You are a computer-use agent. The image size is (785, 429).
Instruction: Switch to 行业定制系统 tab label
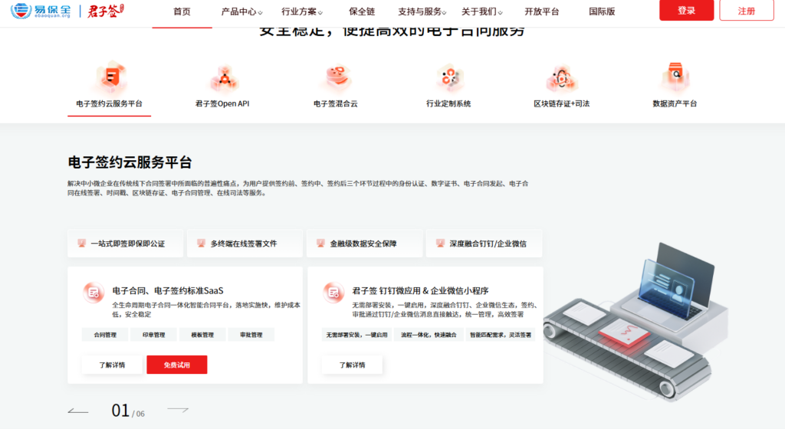[448, 103]
